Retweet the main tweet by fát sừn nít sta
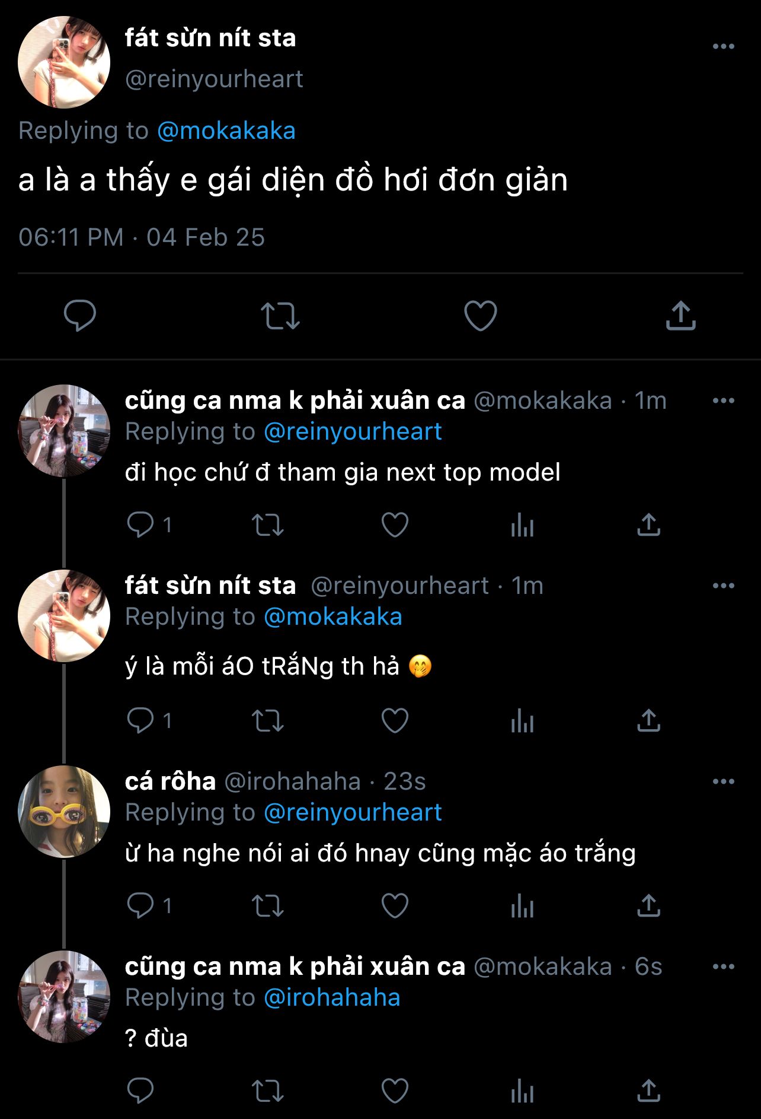Screen dimensions: 761x1119 point(280,315)
